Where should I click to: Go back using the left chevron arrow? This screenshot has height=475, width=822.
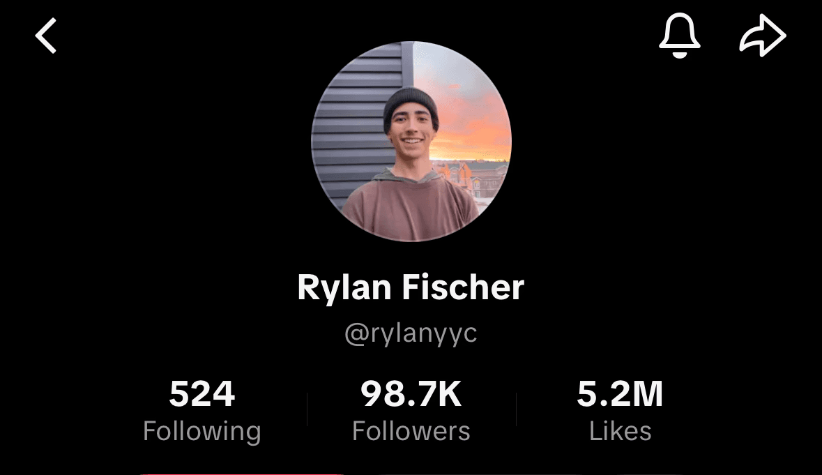point(45,36)
